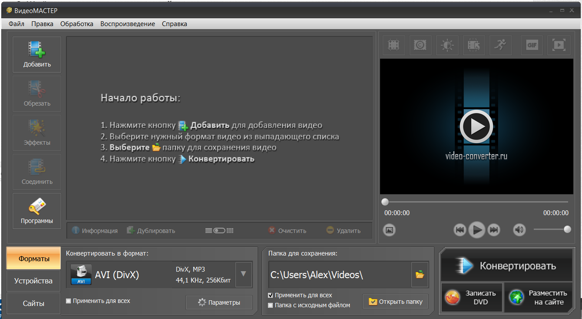
Task: Uncheck Применить для всех under save folder
Action: [x=271, y=296]
